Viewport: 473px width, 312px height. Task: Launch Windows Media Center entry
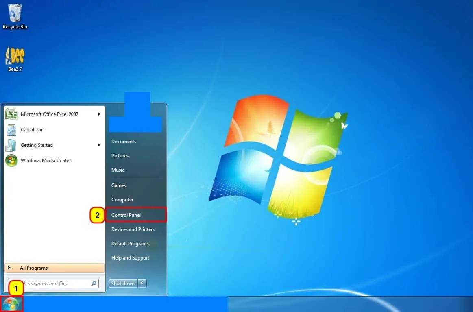54,161
